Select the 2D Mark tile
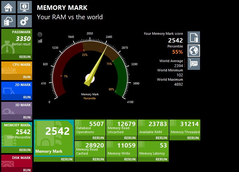The image size is (239, 172). tap(17, 88)
